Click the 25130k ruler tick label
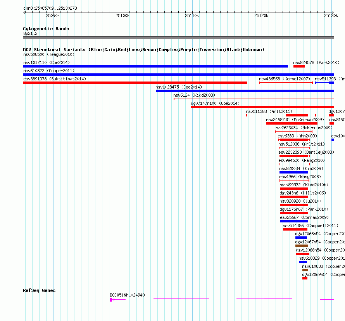The width and height of the screenshot is (345, 321). [331, 16]
